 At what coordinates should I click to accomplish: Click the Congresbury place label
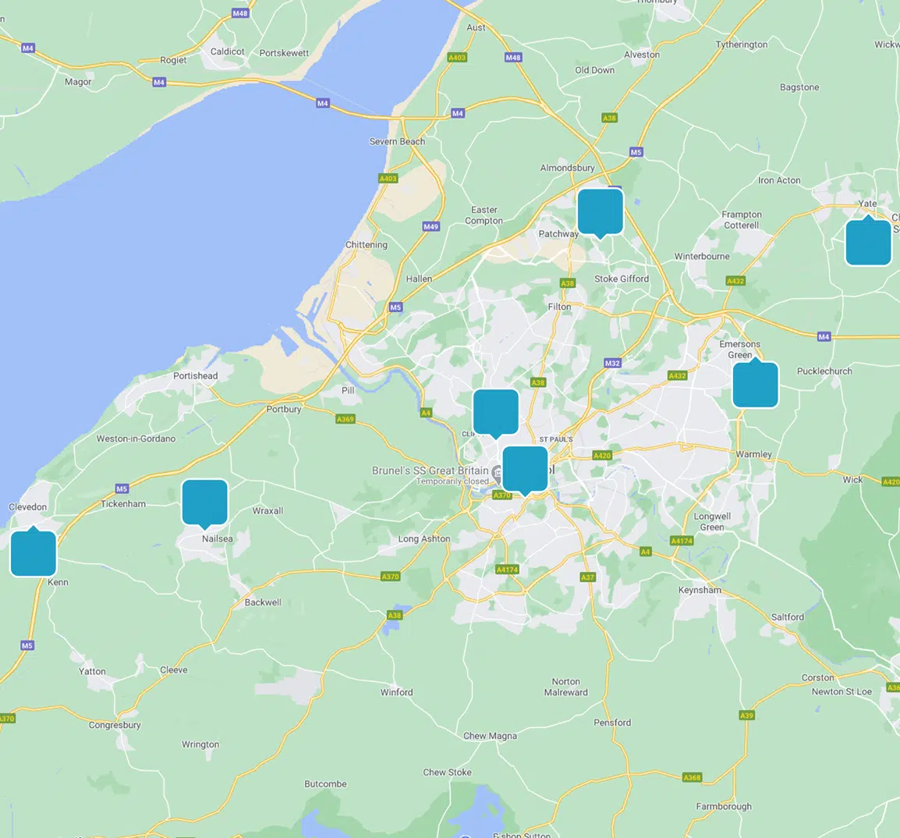click(x=115, y=725)
